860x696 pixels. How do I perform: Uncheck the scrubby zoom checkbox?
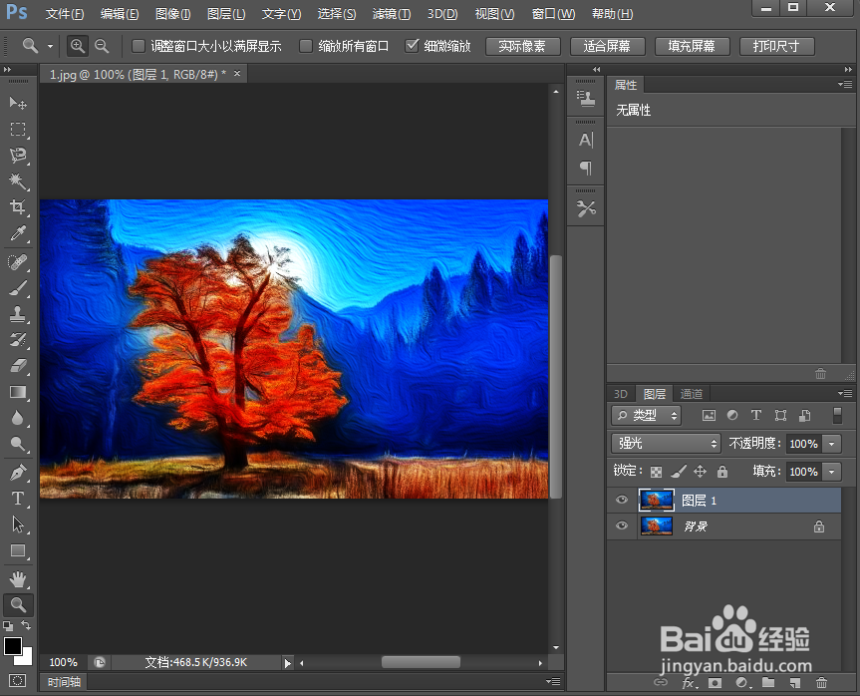(412, 46)
